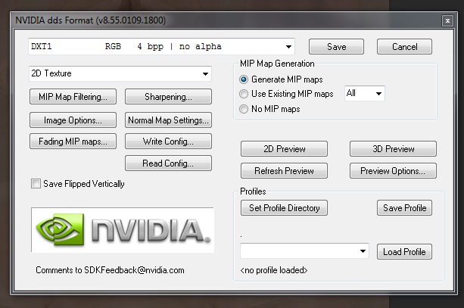
Task: Click the Refresh Preview button
Action: (284, 171)
